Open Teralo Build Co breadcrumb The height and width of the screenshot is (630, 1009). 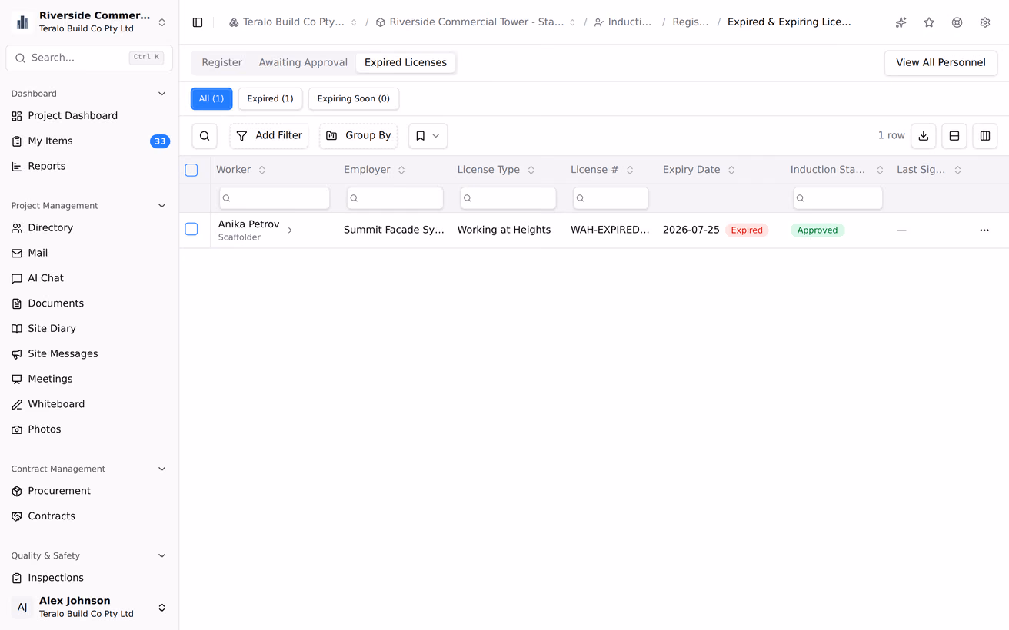coord(293,22)
